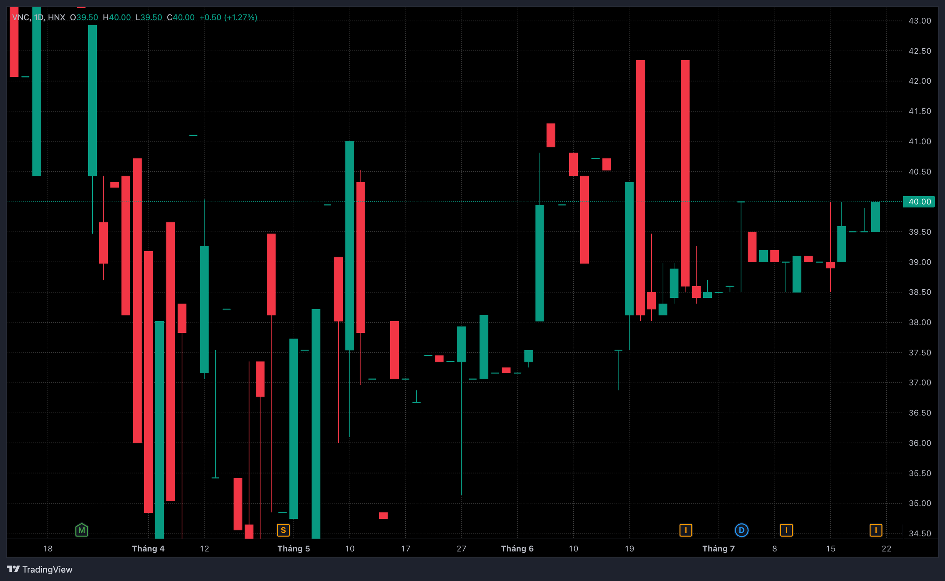945x581 pixels.
Task: Click the date label 19 on time axis
Action: [629, 548]
